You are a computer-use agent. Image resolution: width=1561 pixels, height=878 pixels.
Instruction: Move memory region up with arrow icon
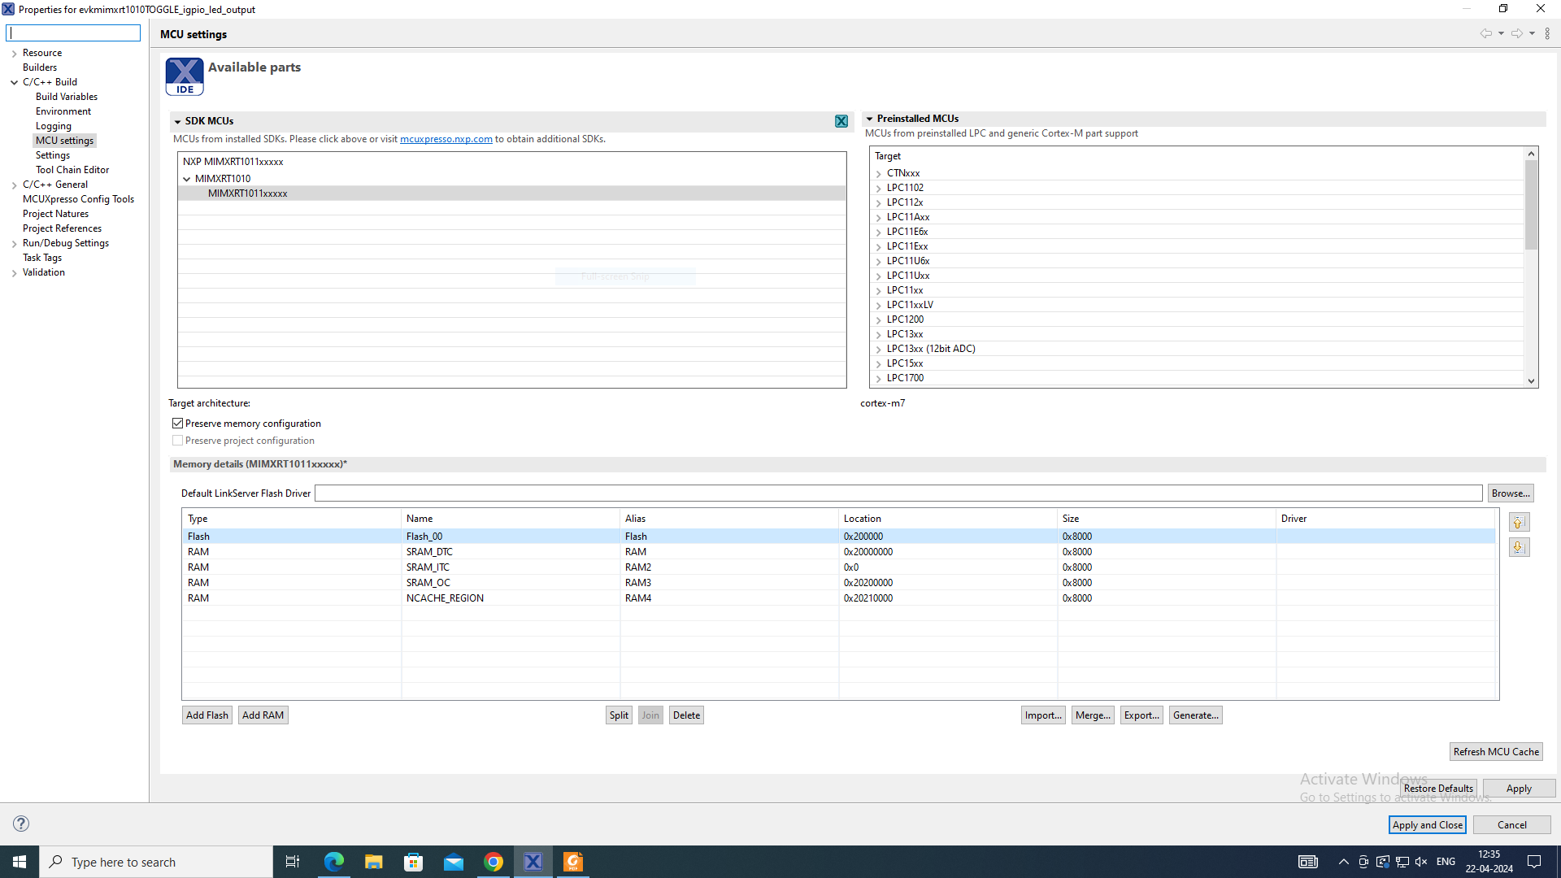pos(1518,523)
